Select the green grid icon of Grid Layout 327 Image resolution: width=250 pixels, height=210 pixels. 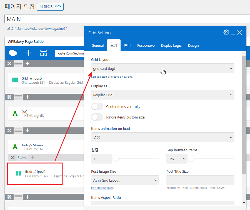19,173
